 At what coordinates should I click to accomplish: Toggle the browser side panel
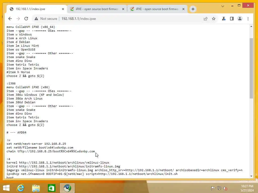point(232,19)
